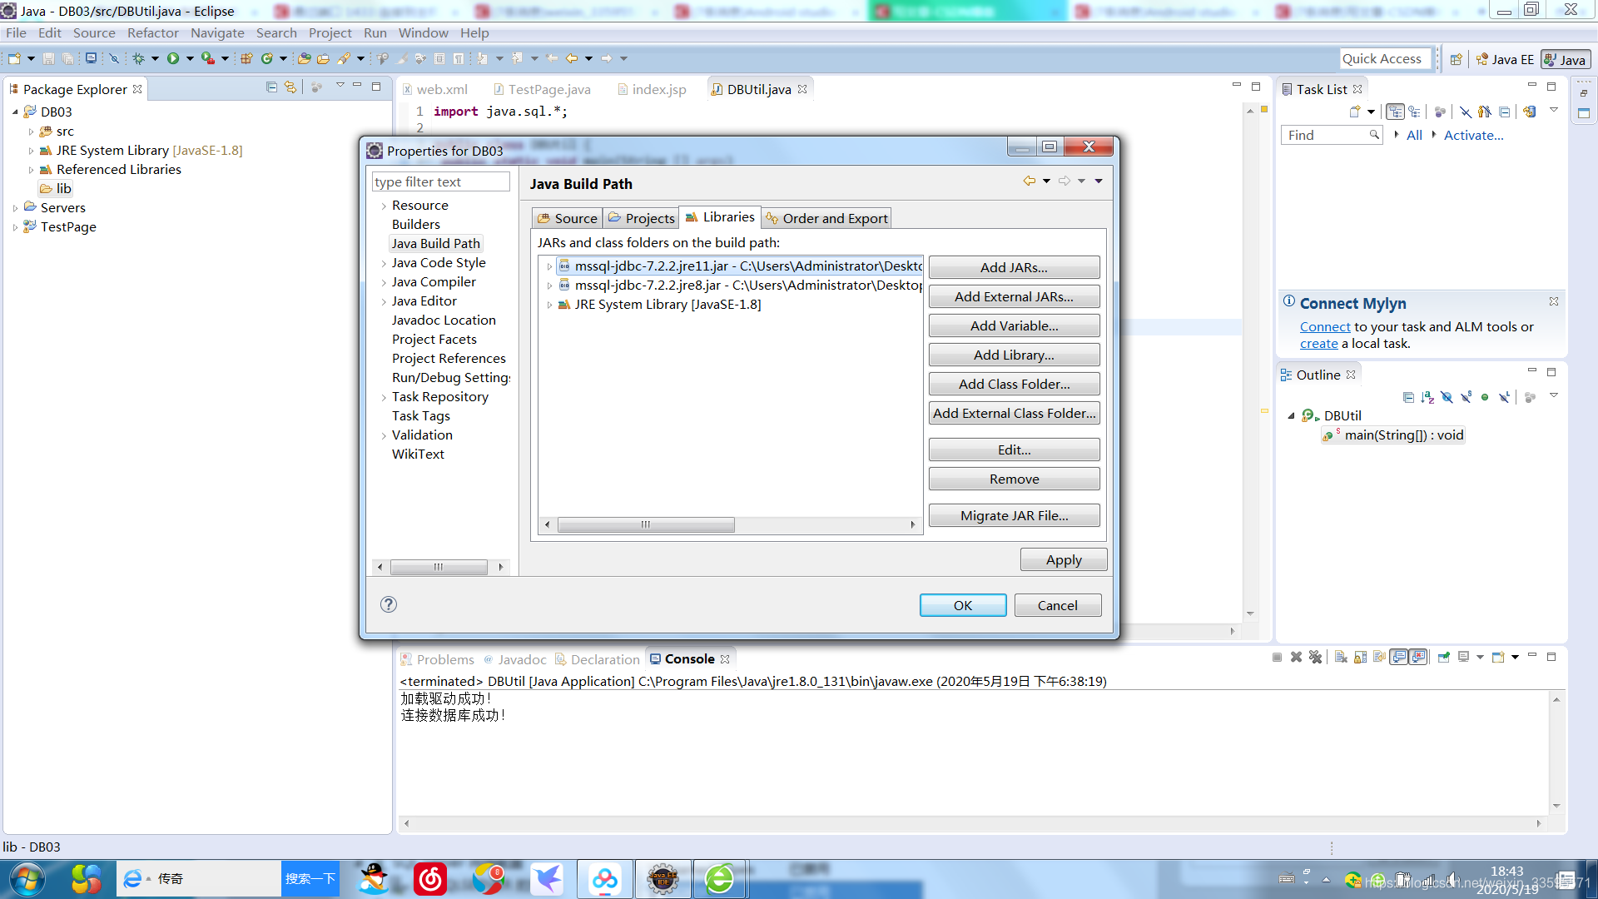Viewport: 1598px width, 899px height.
Task: Click the Migrate JAR File button
Action: click(1014, 514)
